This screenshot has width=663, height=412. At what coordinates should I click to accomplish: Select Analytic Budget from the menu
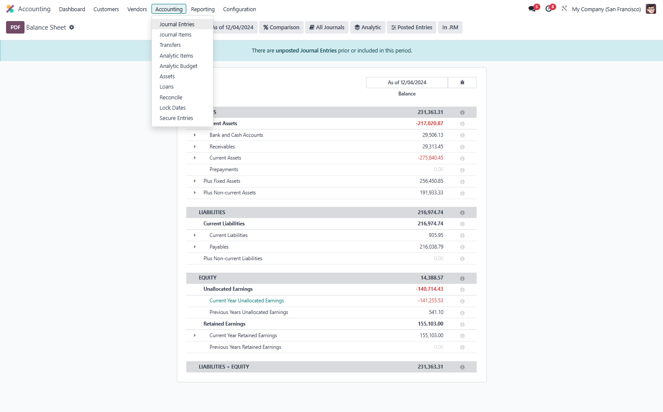(x=182, y=66)
